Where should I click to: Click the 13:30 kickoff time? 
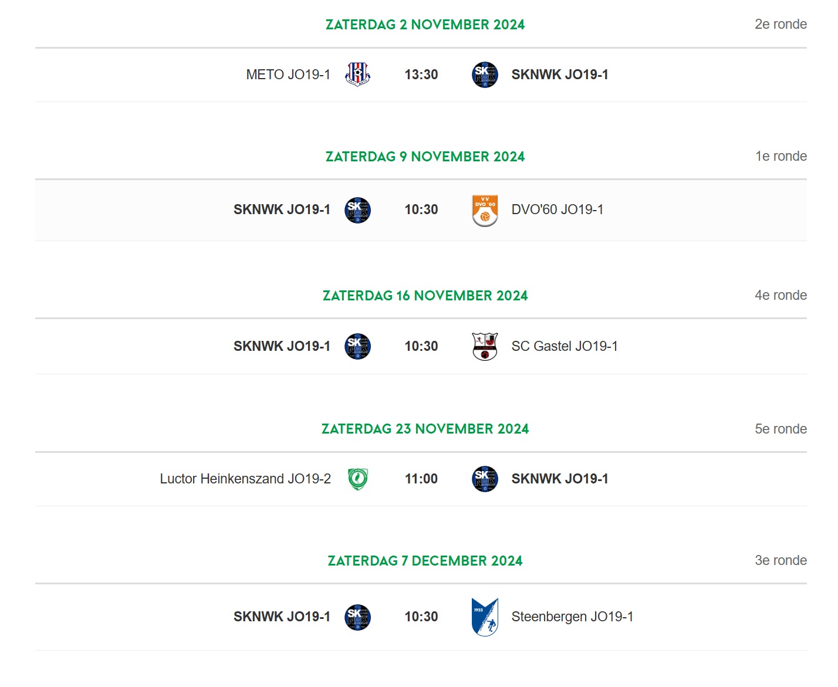point(421,75)
